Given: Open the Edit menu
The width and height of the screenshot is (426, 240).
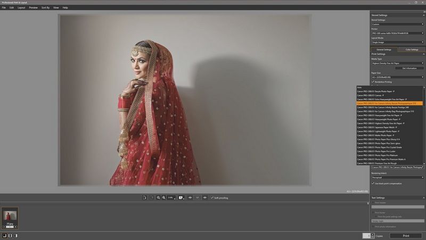Looking at the screenshot, I should point(12,7).
